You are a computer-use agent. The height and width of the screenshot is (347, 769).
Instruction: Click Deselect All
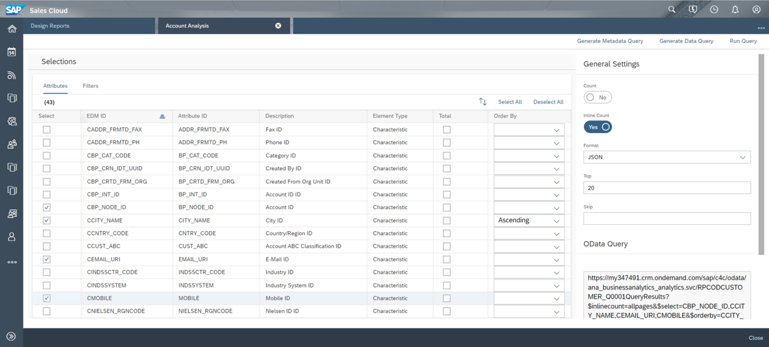click(x=548, y=102)
